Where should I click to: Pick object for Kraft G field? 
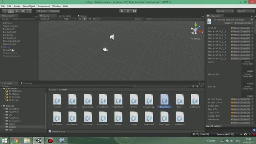252,28
